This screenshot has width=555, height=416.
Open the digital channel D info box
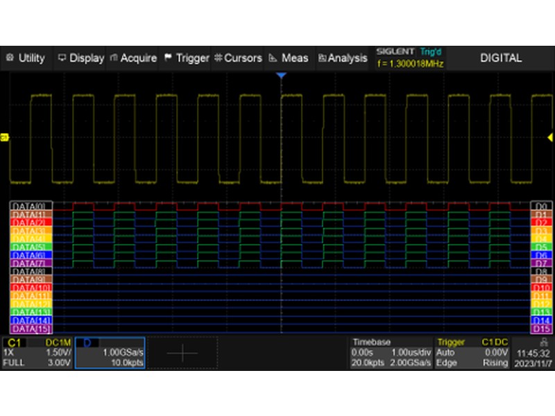tap(111, 353)
